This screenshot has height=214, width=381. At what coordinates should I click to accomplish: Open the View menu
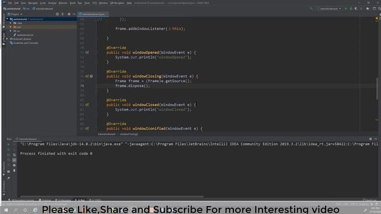[23, 3]
